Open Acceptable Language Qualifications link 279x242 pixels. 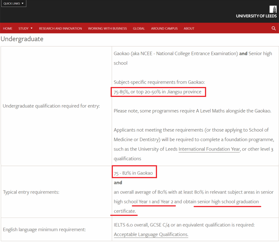(x=151, y=235)
